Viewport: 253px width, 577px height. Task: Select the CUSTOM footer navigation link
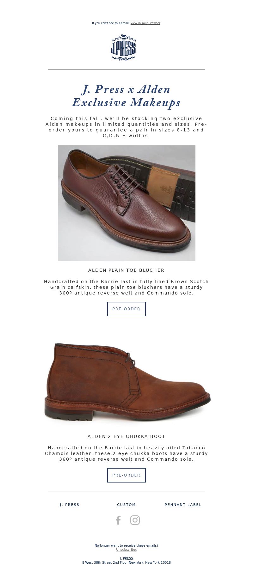coord(126,505)
